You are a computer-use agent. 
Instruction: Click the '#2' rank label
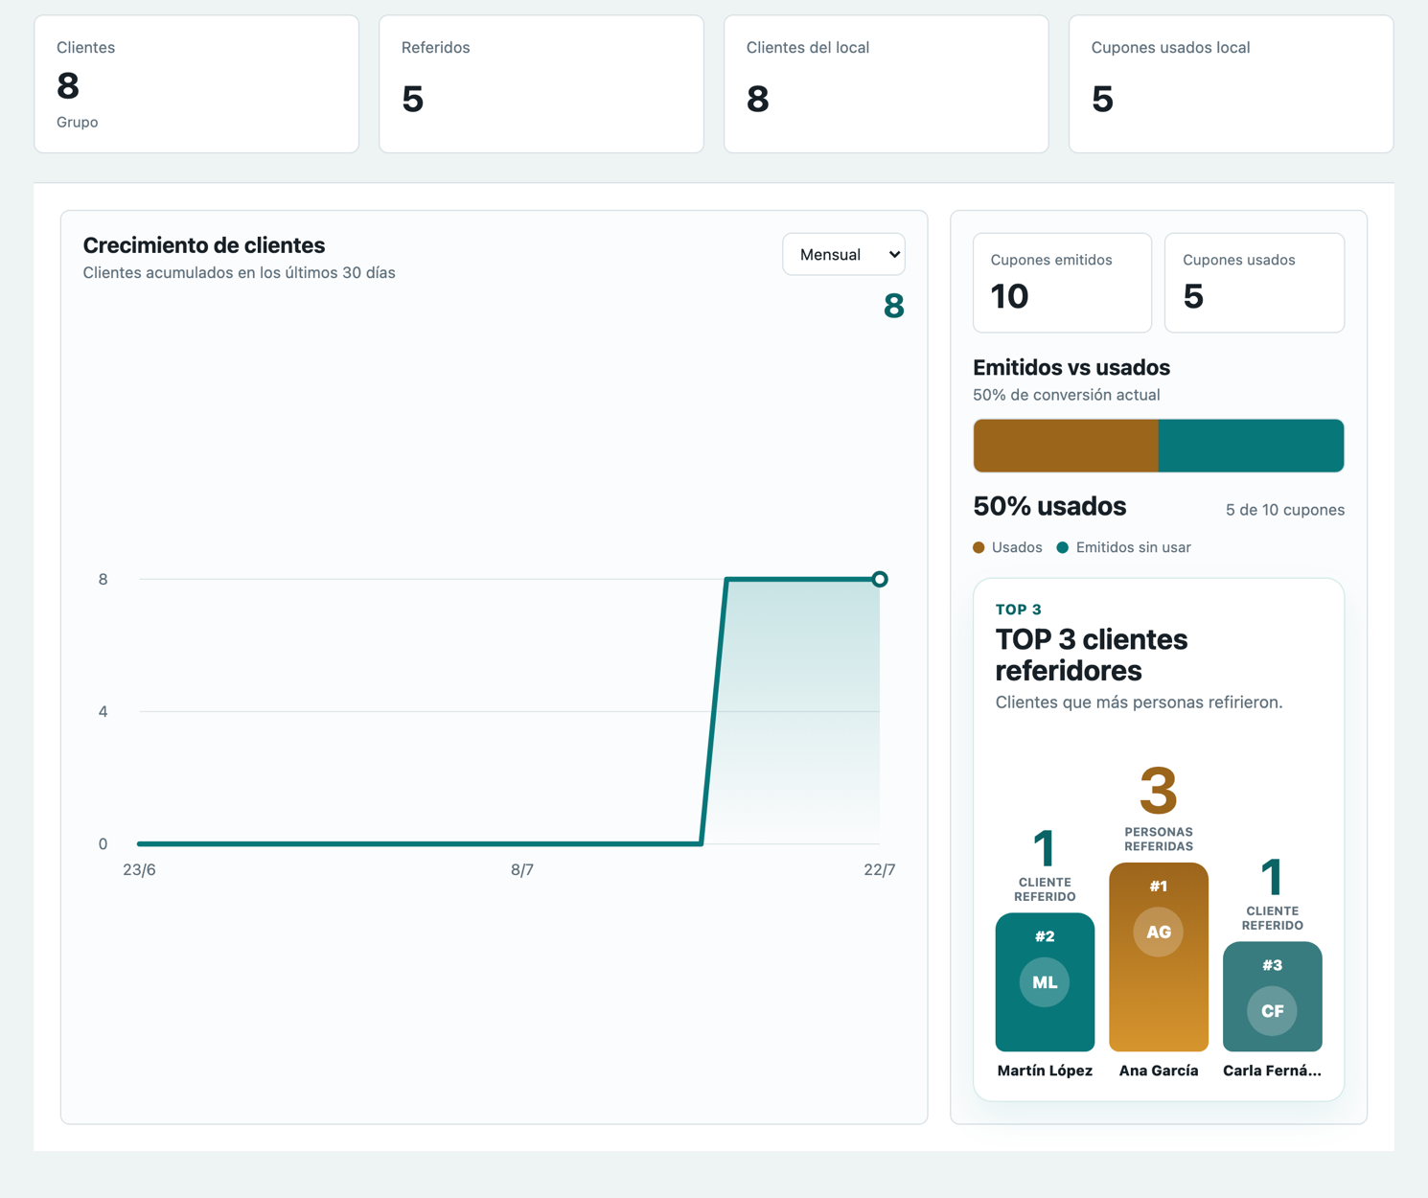[x=1045, y=936]
